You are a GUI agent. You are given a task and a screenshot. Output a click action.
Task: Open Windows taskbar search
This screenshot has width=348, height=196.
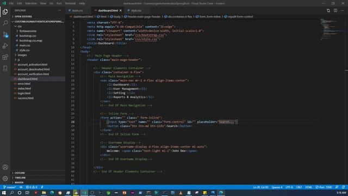coord(12,193)
